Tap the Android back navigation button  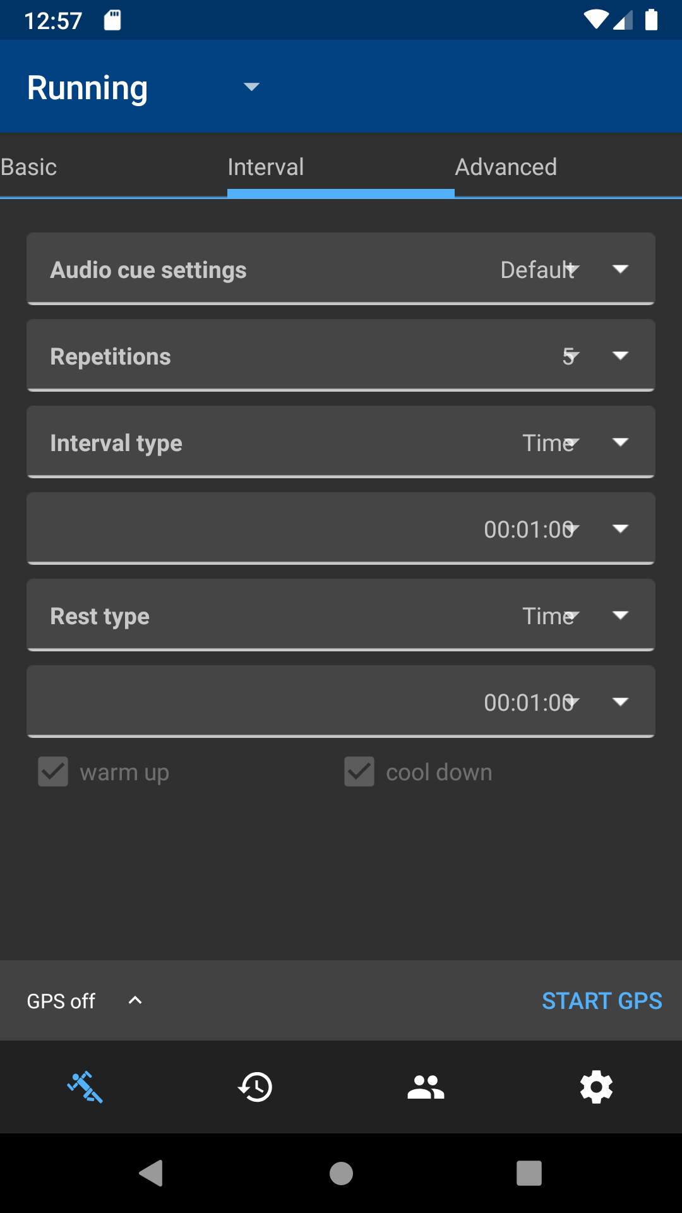[152, 1173]
